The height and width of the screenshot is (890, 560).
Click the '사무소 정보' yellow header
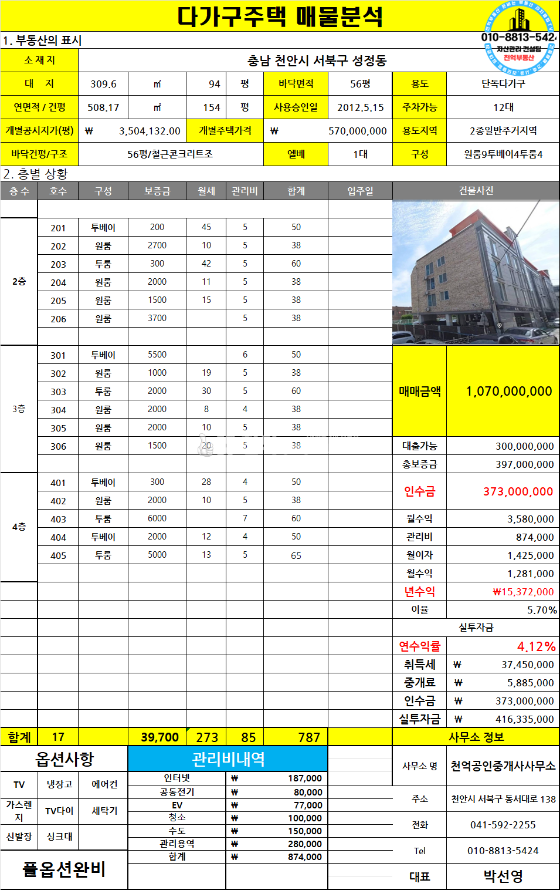pyautogui.click(x=476, y=737)
